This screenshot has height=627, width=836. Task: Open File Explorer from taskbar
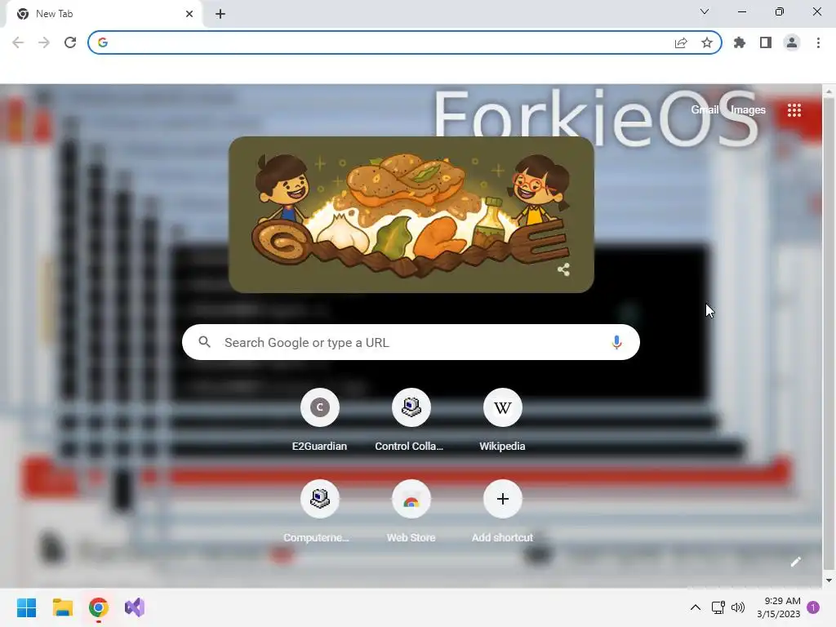62,607
